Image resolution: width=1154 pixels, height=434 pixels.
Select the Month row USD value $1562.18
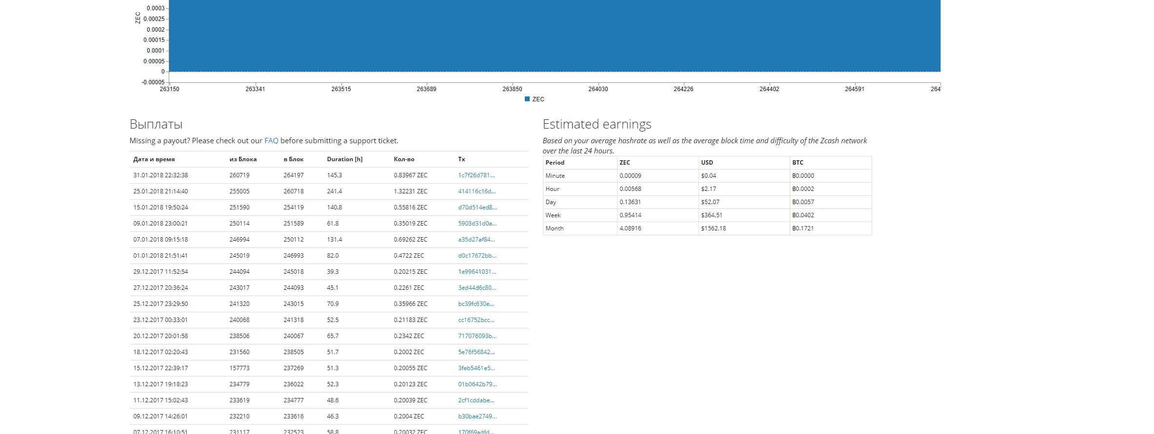[713, 228]
